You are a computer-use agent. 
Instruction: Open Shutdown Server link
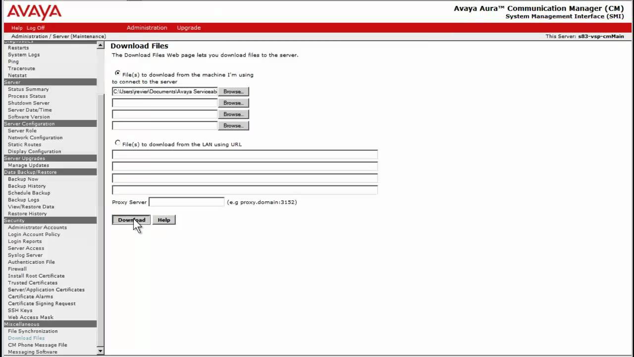pos(29,103)
